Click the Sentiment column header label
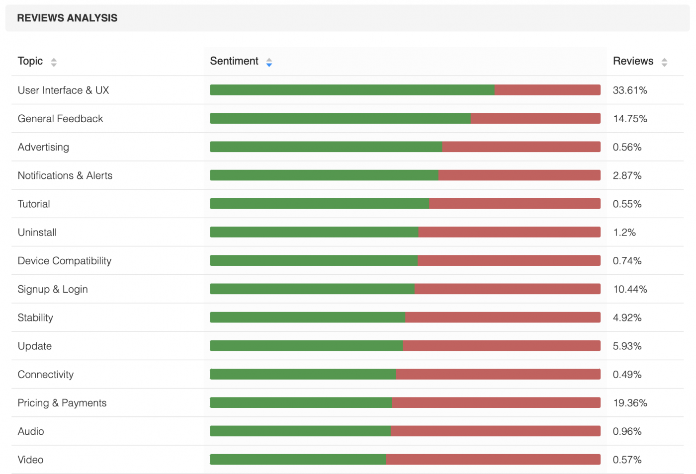696x474 pixels. point(234,61)
